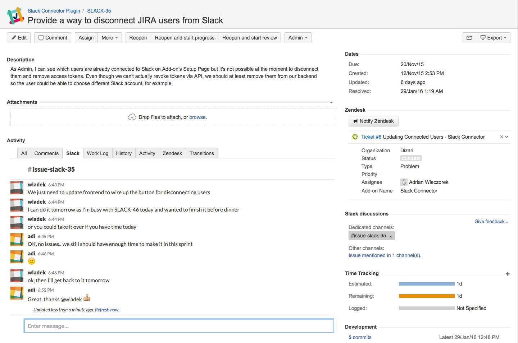Open the Attachments options dropdown arrow
Screen dimensions: 518x343
pyautogui.click(x=331, y=102)
